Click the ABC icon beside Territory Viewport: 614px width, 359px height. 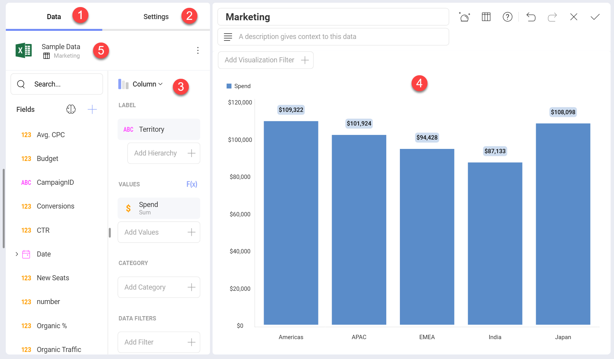click(x=128, y=130)
